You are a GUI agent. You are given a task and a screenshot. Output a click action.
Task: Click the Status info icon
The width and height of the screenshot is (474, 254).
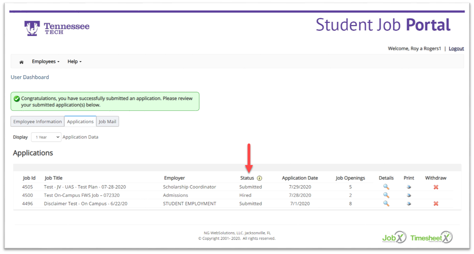[259, 178]
